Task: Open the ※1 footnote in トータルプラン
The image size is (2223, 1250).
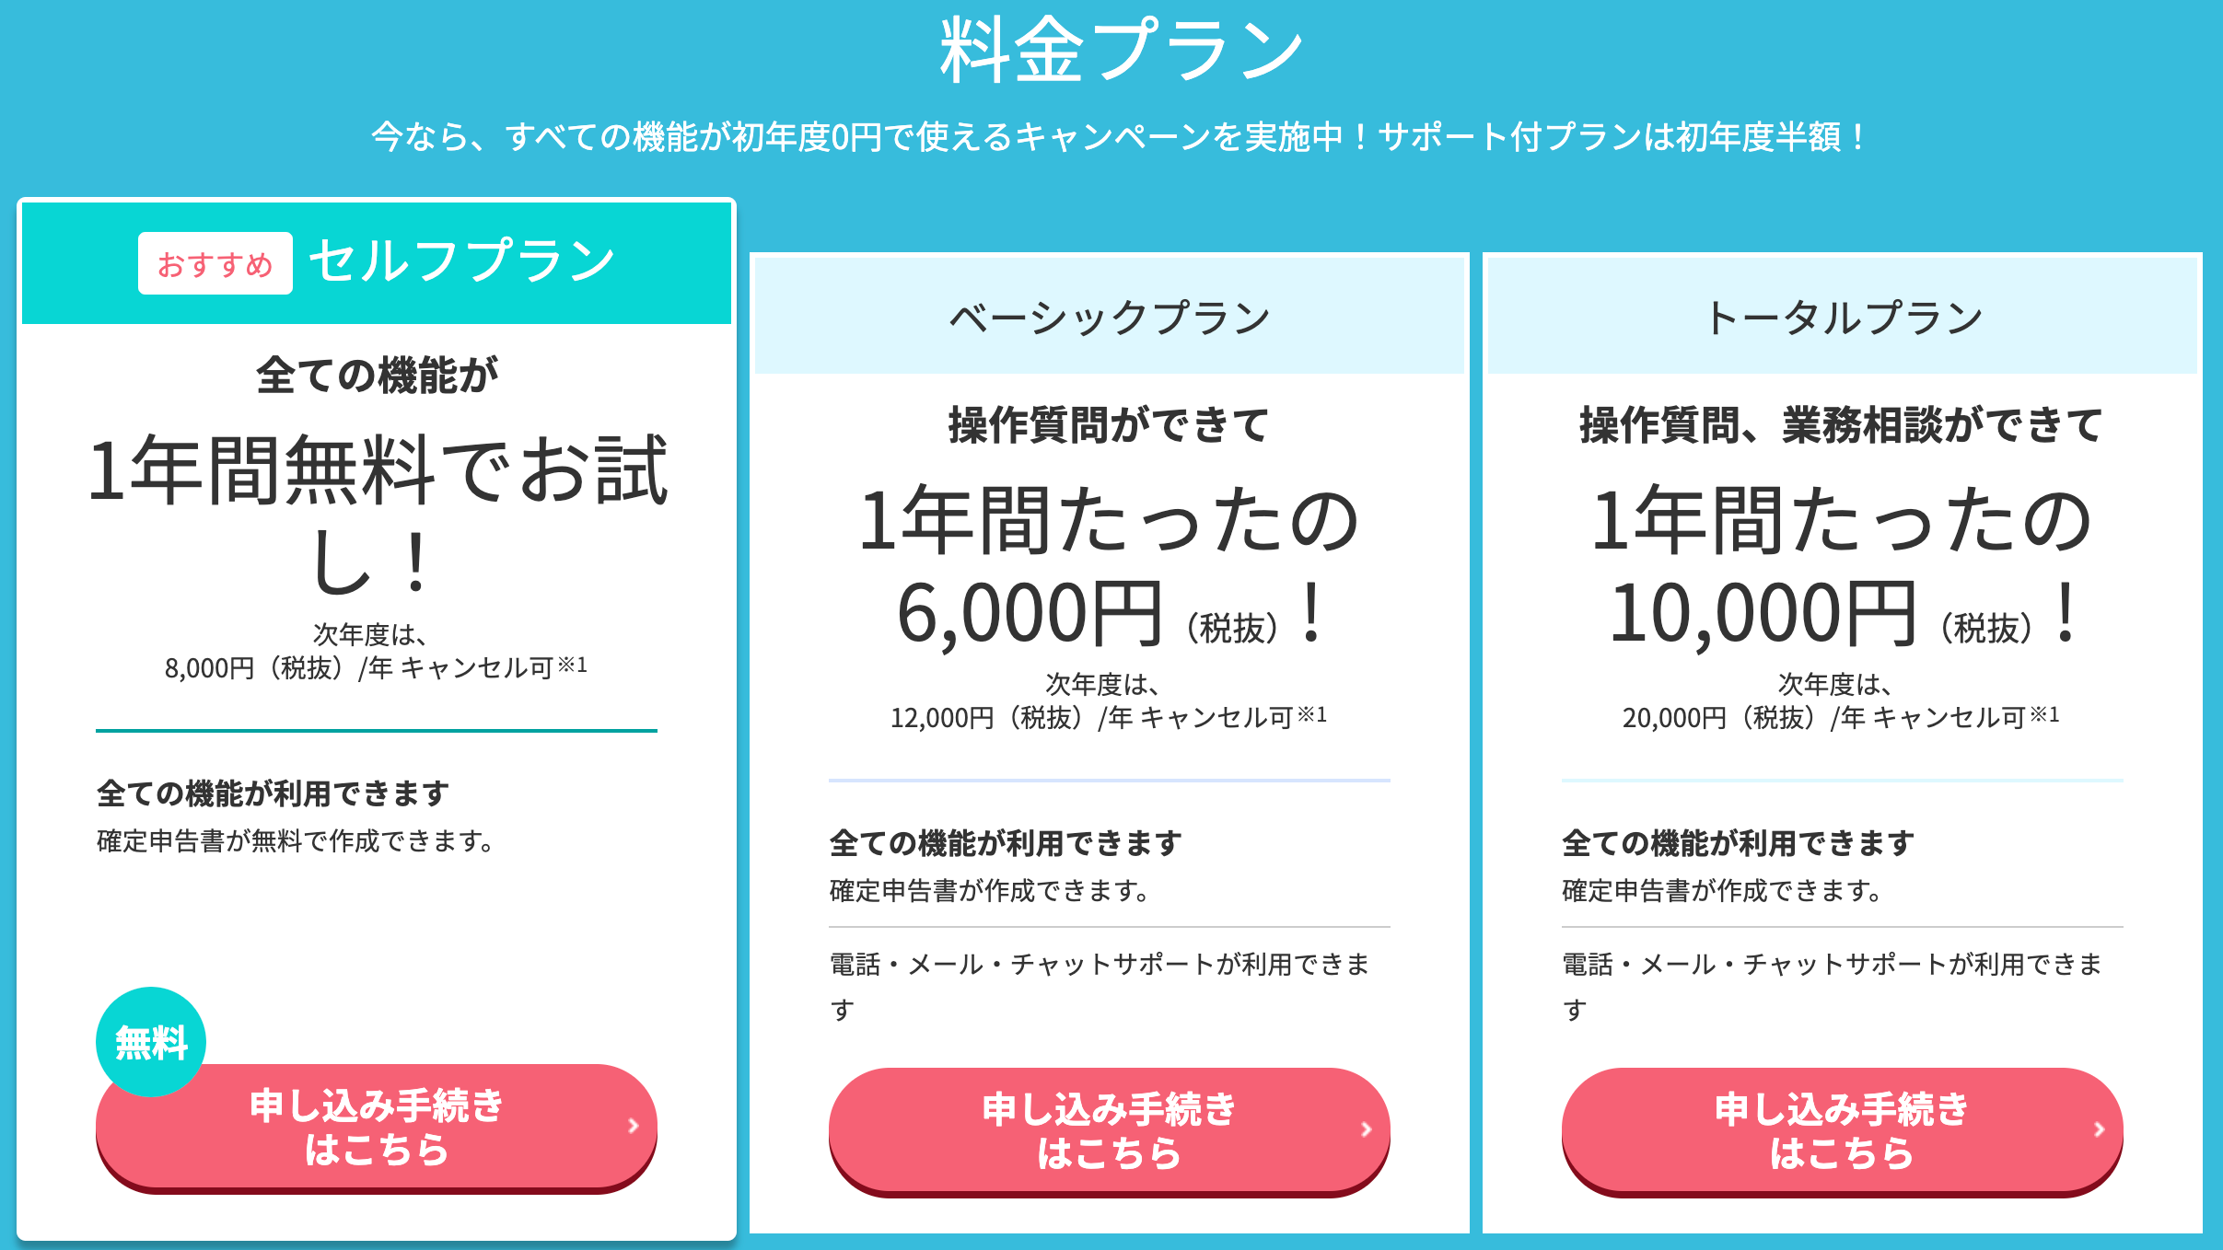Action: tap(2045, 713)
